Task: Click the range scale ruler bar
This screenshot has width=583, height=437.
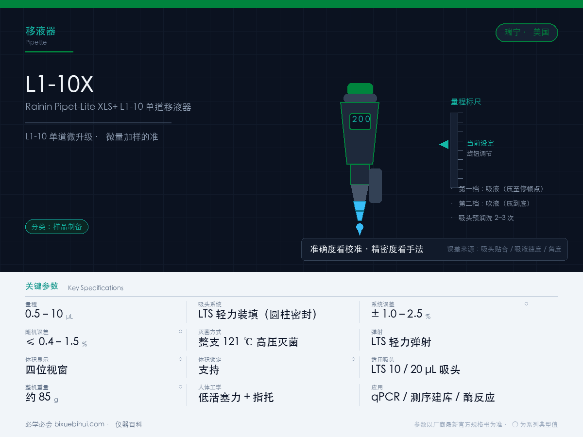Action: pyautogui.click(x=453, y=150)
